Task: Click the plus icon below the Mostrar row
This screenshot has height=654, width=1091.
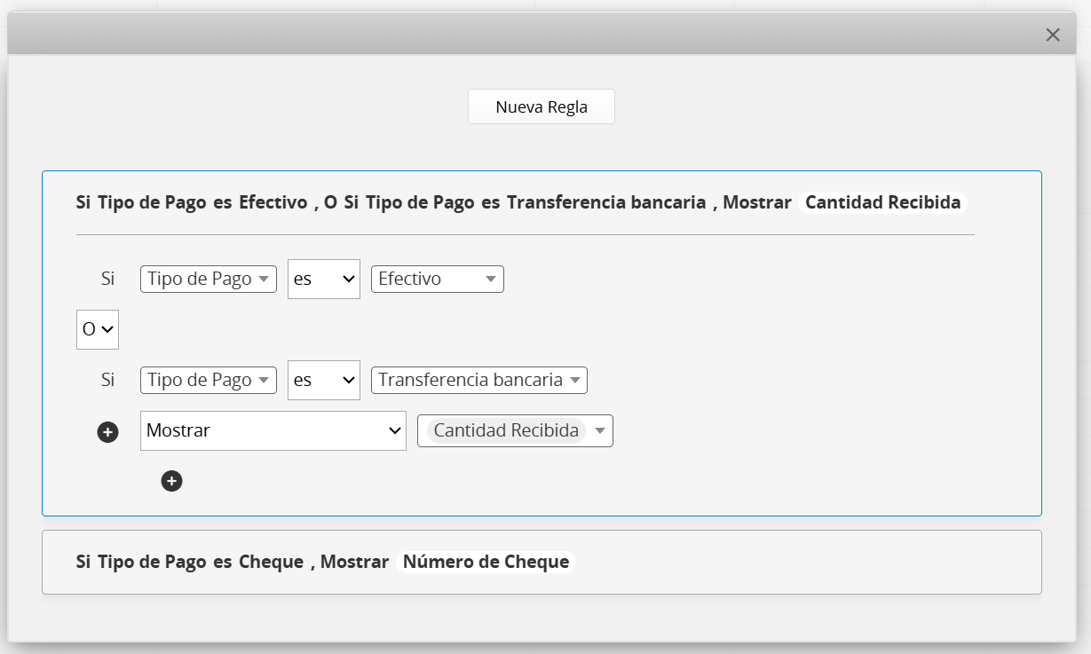Action: 171,481
